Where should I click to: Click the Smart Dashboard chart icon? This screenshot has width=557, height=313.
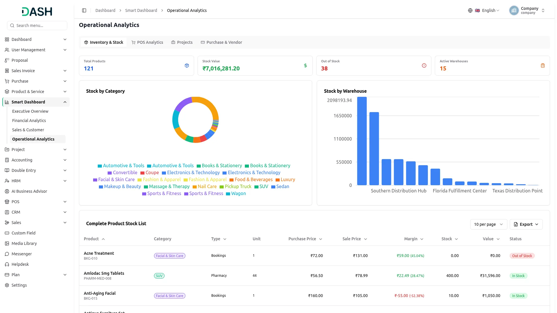click(x=7, y=102)
